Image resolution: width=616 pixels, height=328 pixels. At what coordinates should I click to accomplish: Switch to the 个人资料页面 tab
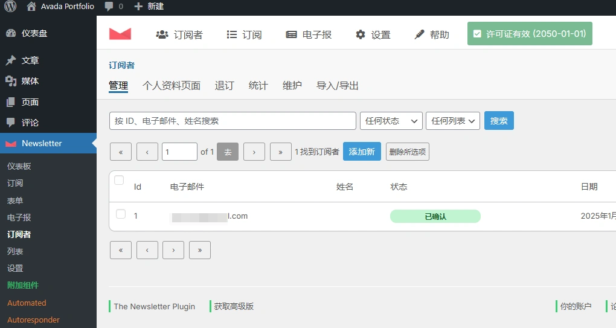pyautogui.click(x=172, y=86)
